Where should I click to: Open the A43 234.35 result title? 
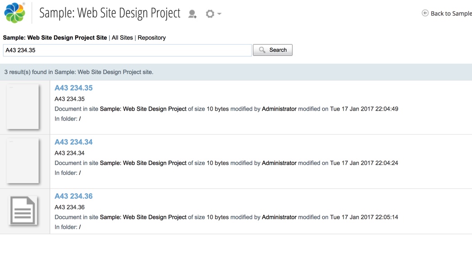coord(73,88)
